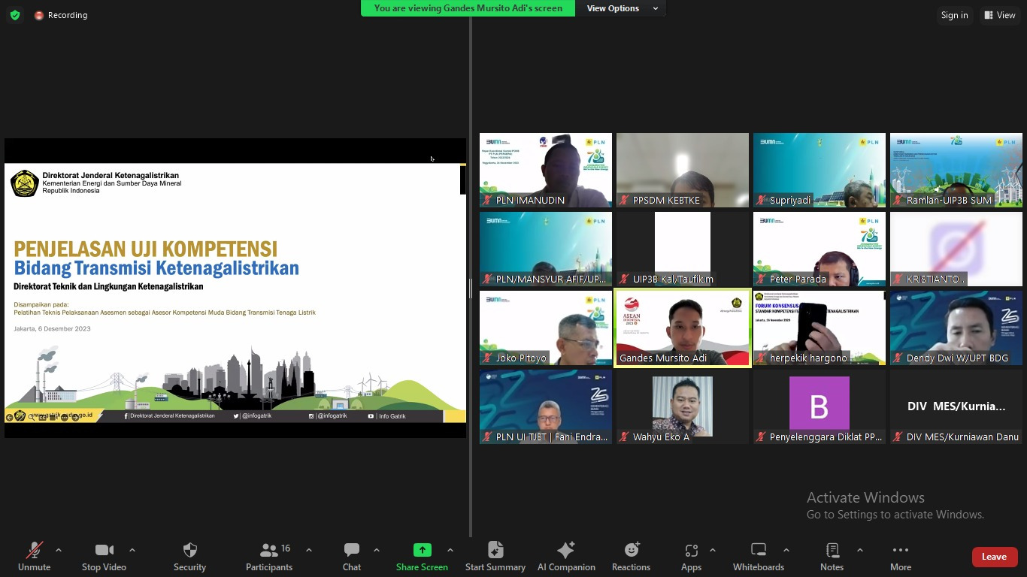Open the Participants panel icon
The image size is (1027, 577).
[x=268, y=550]
